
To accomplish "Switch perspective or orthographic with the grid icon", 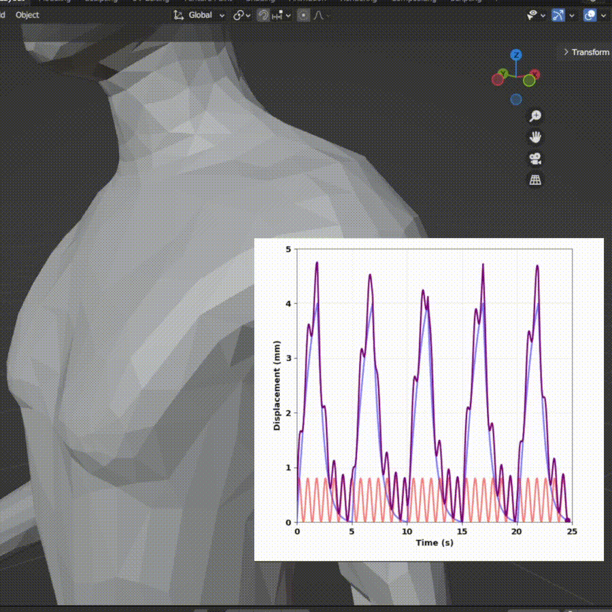I will point(535,180).
